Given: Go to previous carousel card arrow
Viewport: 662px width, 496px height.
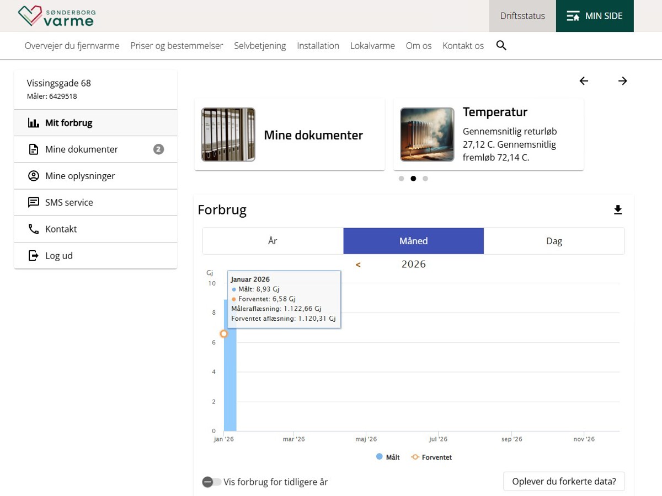Looking at the screenshot, I should [x=584, y=81].
